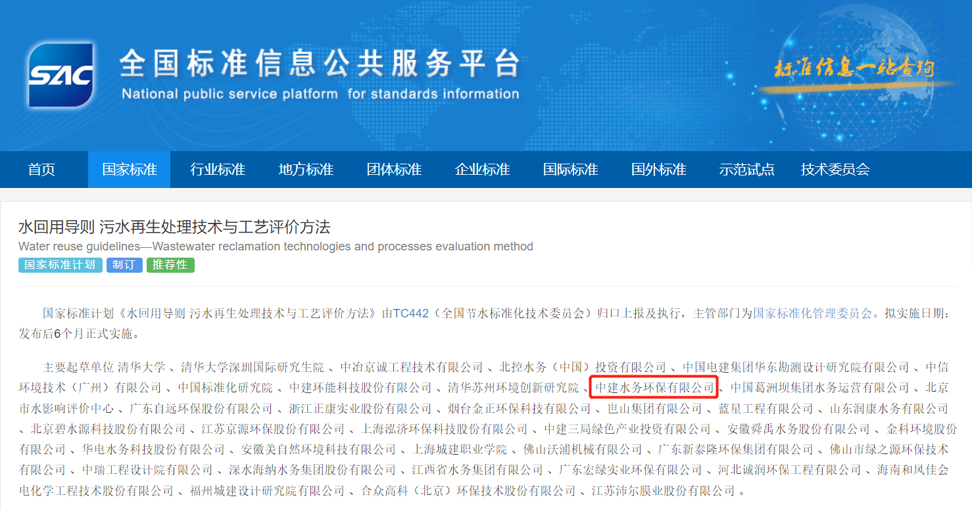Click 江苏沛尔膜业股份有限公司
The image size is (972, 510).
[x=664, y=491]
